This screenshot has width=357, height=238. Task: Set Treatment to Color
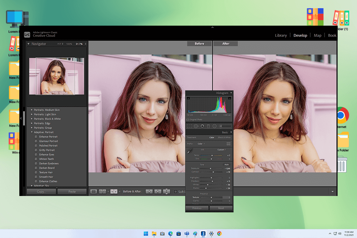212,137
